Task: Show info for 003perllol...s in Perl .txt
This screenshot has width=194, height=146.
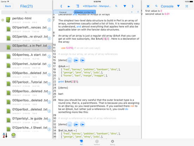Action: point(49,47)
